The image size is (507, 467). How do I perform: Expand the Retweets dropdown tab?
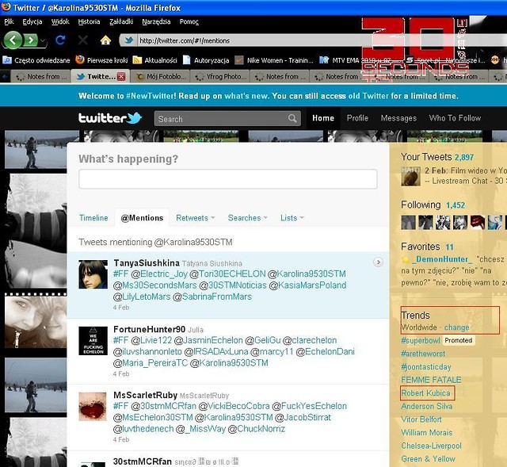[196, 218]
